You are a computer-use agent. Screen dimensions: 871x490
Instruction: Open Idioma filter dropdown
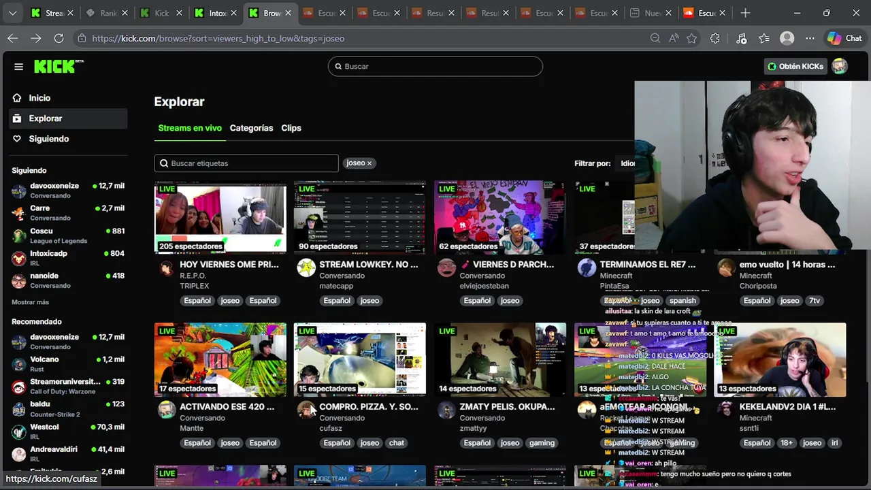(x=626, y=163)
